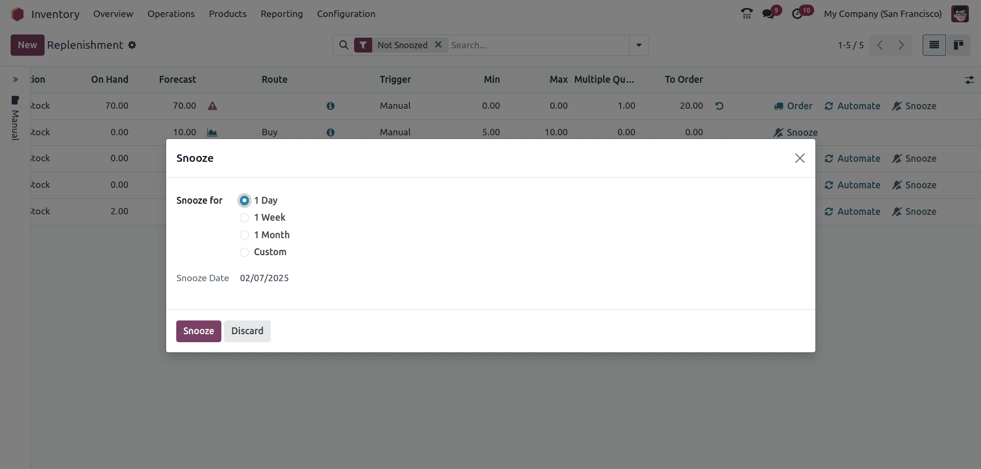Sort by On Hand column header
This screenshot has height=469, width=981.
point(110,80)
